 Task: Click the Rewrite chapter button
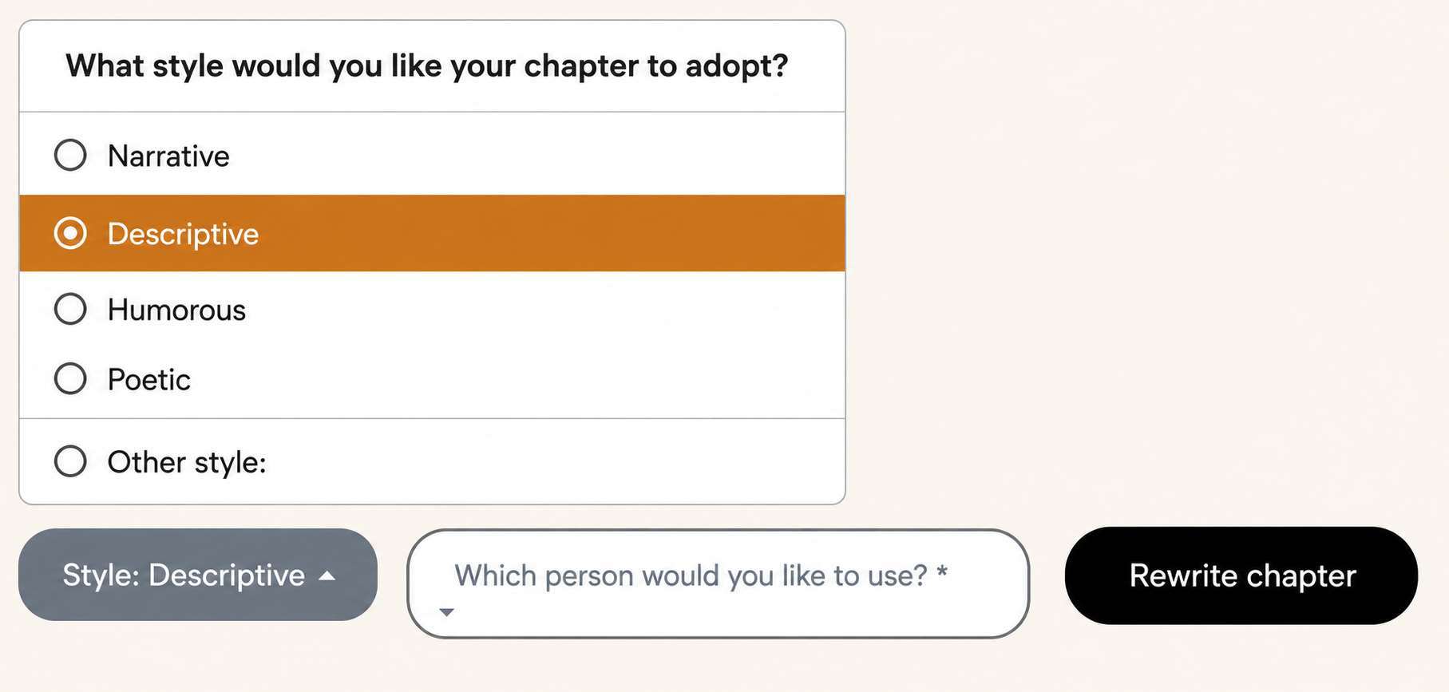pyautogui.click(x=1241, y=575)
